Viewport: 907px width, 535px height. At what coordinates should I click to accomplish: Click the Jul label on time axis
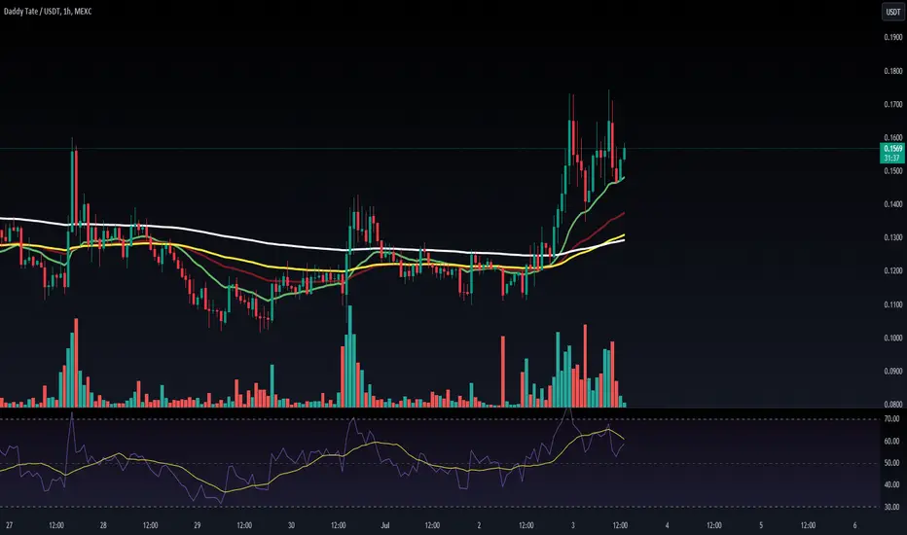click(x=385, y=525)
